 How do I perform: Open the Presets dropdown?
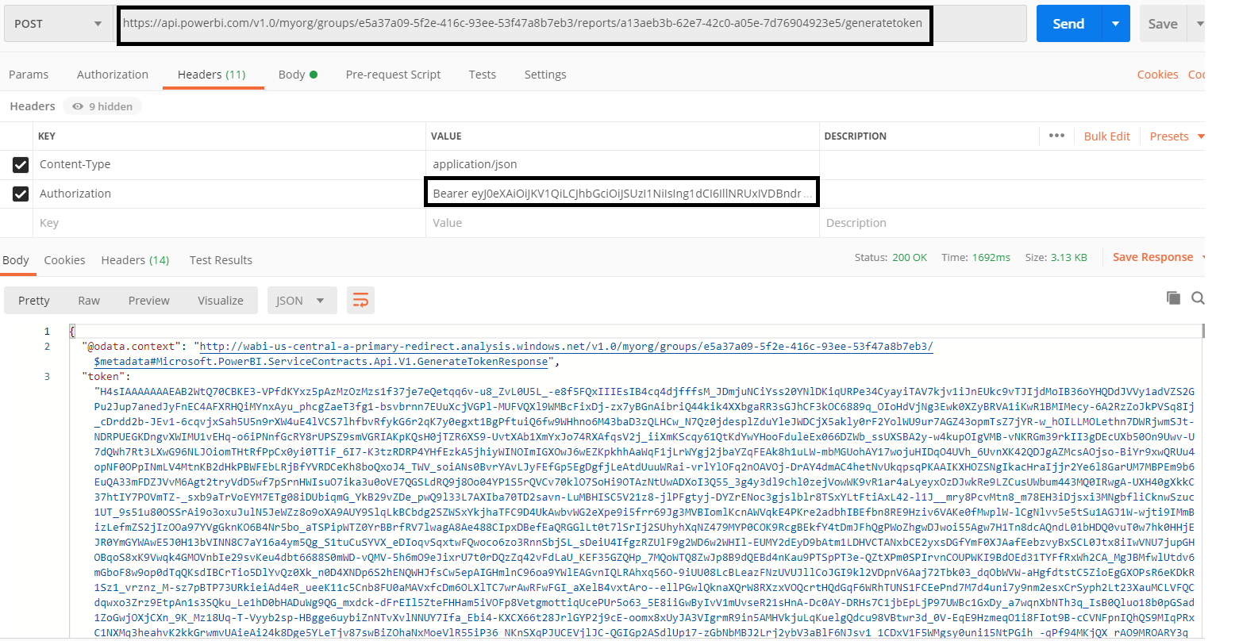[x=1176, y=136]
